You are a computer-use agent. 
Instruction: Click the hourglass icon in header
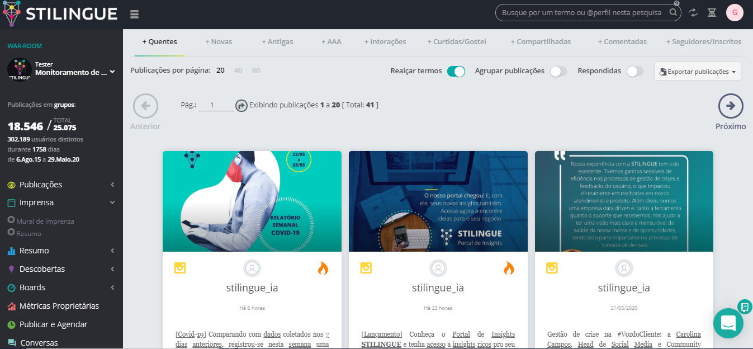pyautogui.click(x=712, y=13)
